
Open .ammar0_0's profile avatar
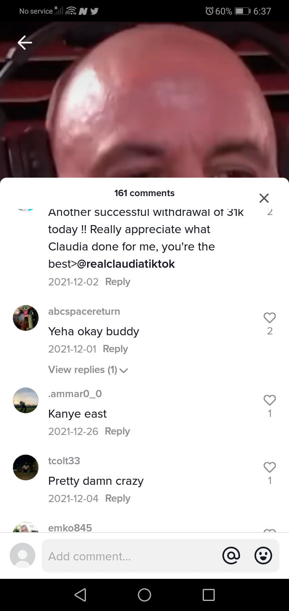click(26, 400)
